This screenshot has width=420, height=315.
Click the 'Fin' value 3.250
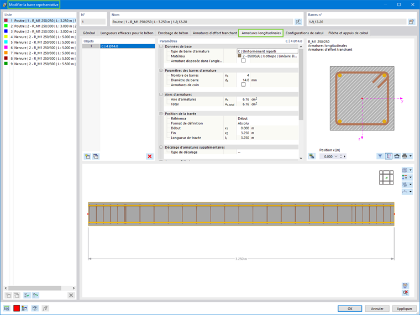pyautogui.click(x=245, y=133)
